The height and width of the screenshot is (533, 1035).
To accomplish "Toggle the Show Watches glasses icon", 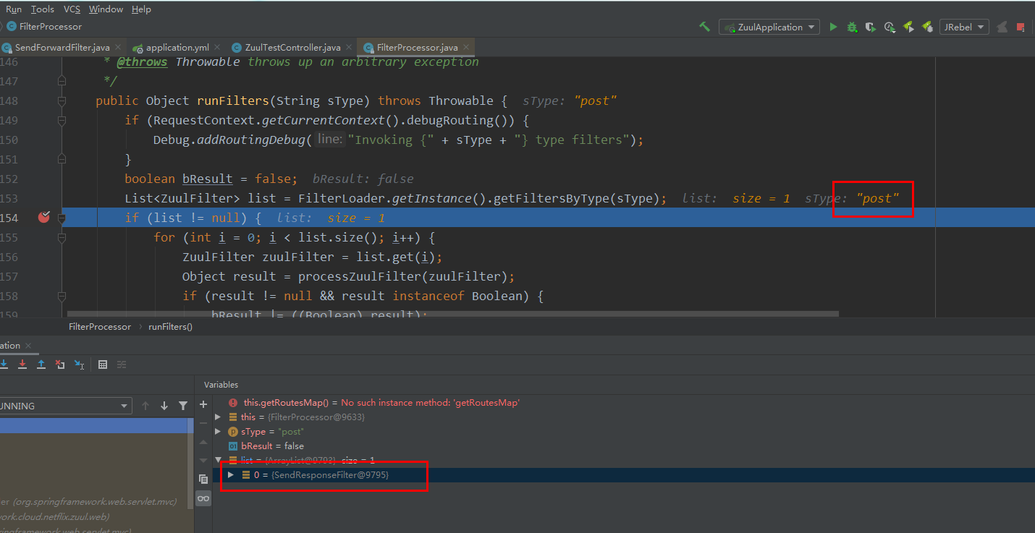I will 203,498.
